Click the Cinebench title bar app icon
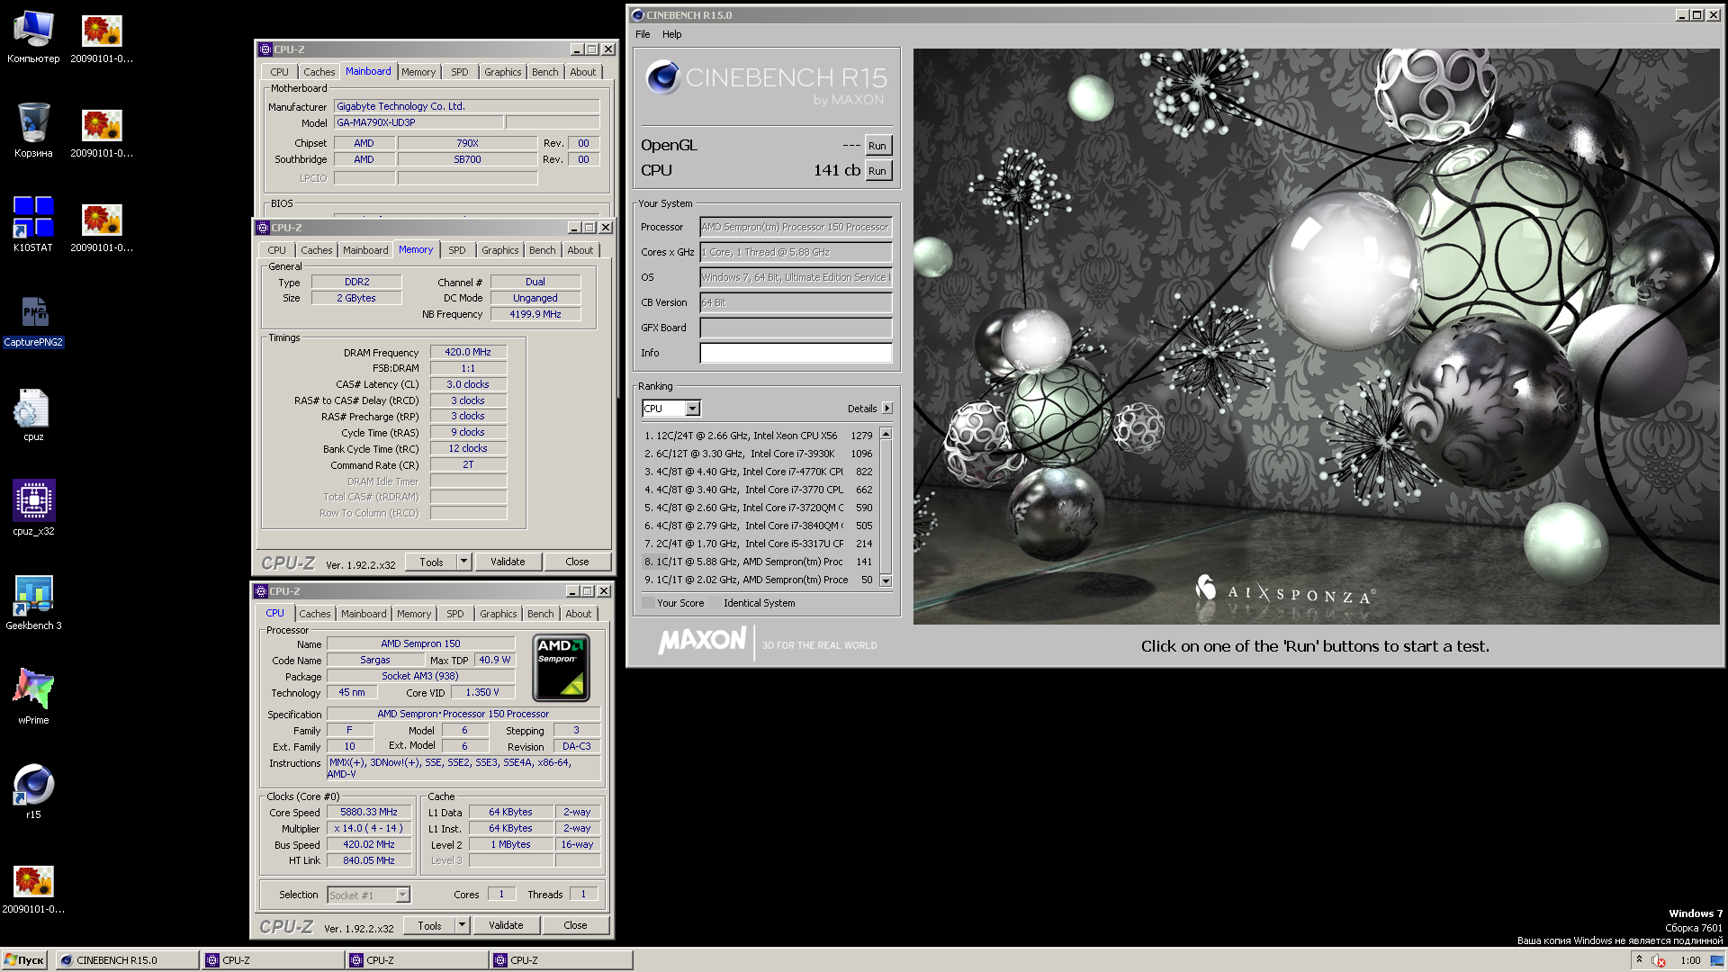Image resolution: width=1728 pixels, height=972 pixels. (x=637, y=15)
